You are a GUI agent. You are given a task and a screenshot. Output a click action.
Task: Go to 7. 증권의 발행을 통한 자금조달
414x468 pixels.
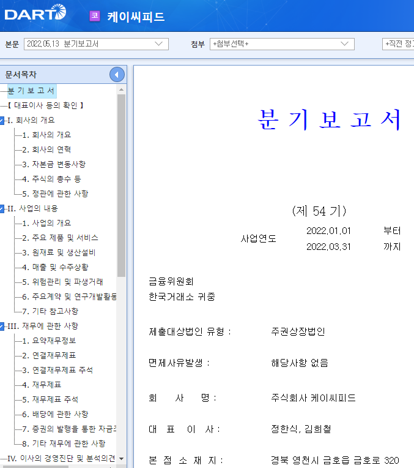tap(69, 429)
